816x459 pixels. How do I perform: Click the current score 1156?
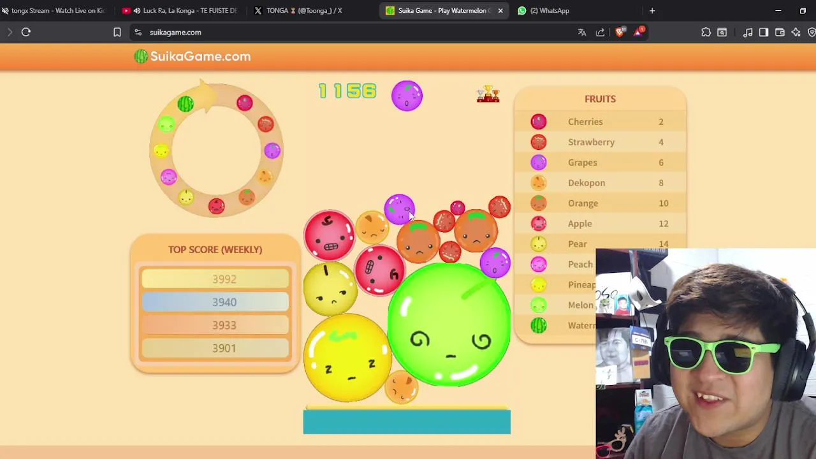(x=348, y=91)
